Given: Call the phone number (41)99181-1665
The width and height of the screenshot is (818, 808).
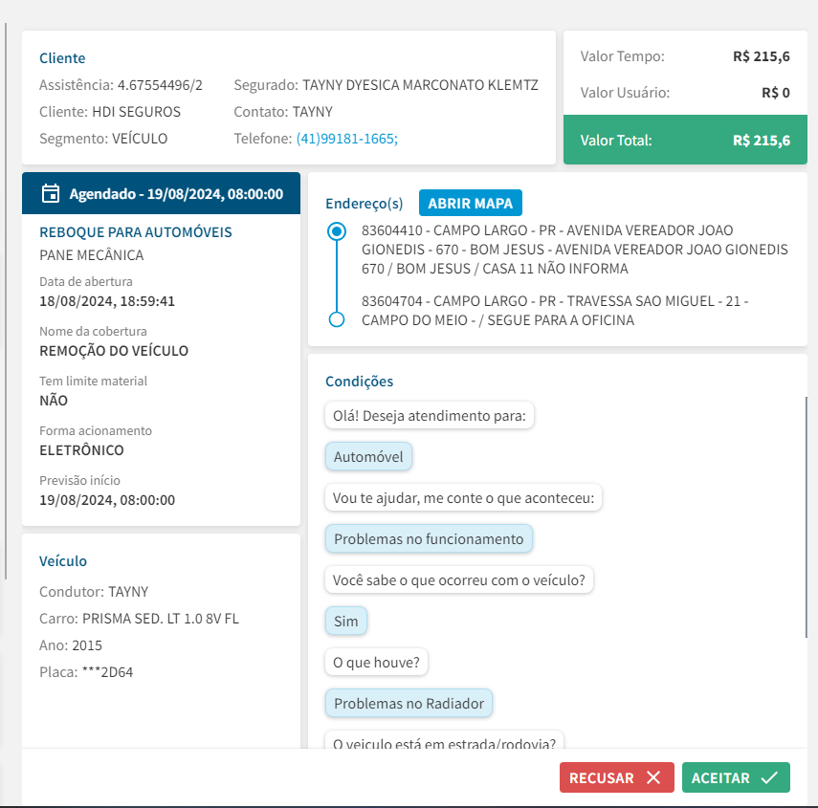Looking at the screenshot, I should tap(346, 139).
